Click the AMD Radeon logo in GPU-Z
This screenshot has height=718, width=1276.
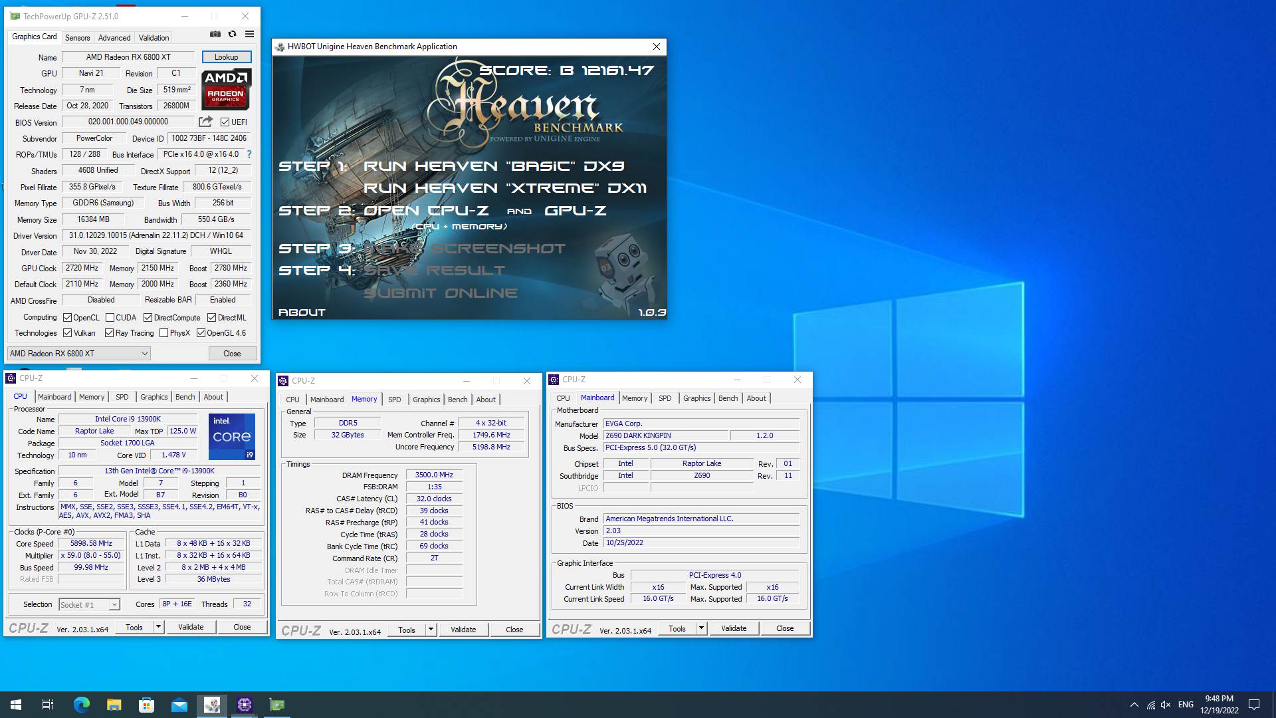point(226,89)
